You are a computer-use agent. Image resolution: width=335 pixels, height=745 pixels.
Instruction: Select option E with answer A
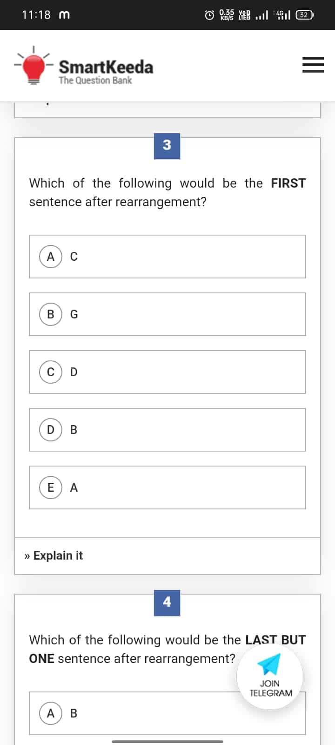click(167, 488)
